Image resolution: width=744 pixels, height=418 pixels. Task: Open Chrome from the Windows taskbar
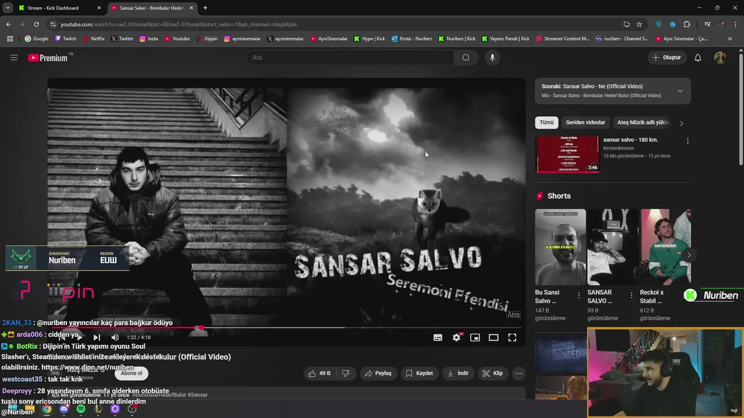click(47, 409)
